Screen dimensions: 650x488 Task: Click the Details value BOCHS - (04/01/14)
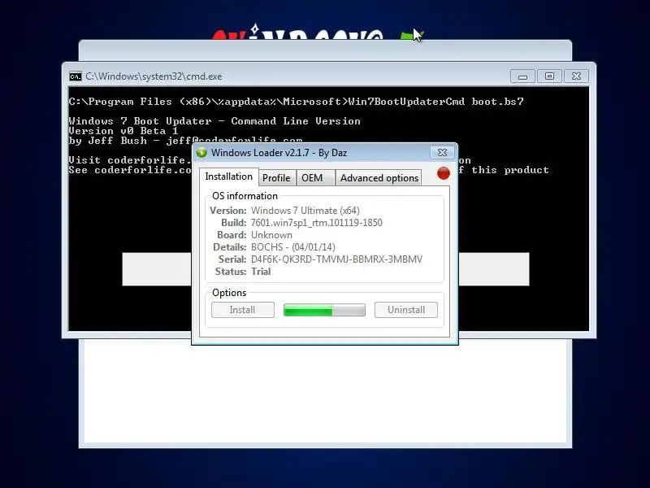coord(293,247)
